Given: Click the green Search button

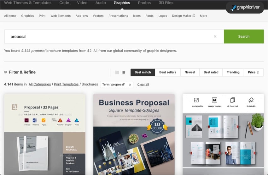Looking at the screenshot, I should 244,36.
